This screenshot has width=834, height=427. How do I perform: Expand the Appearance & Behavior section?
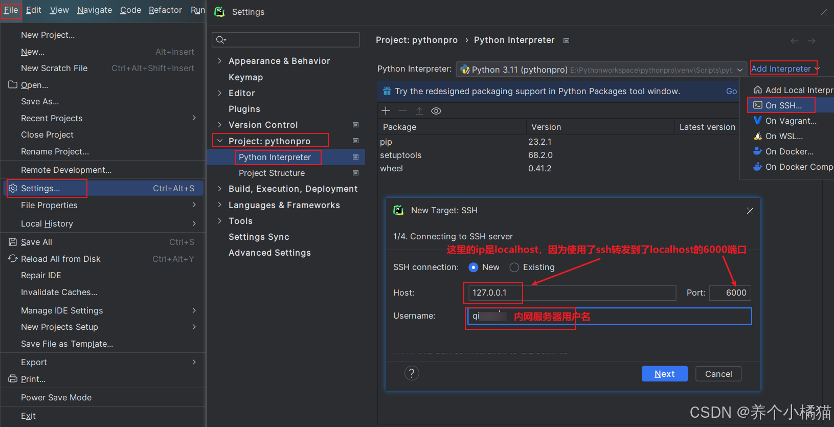(x=220, y=61)
